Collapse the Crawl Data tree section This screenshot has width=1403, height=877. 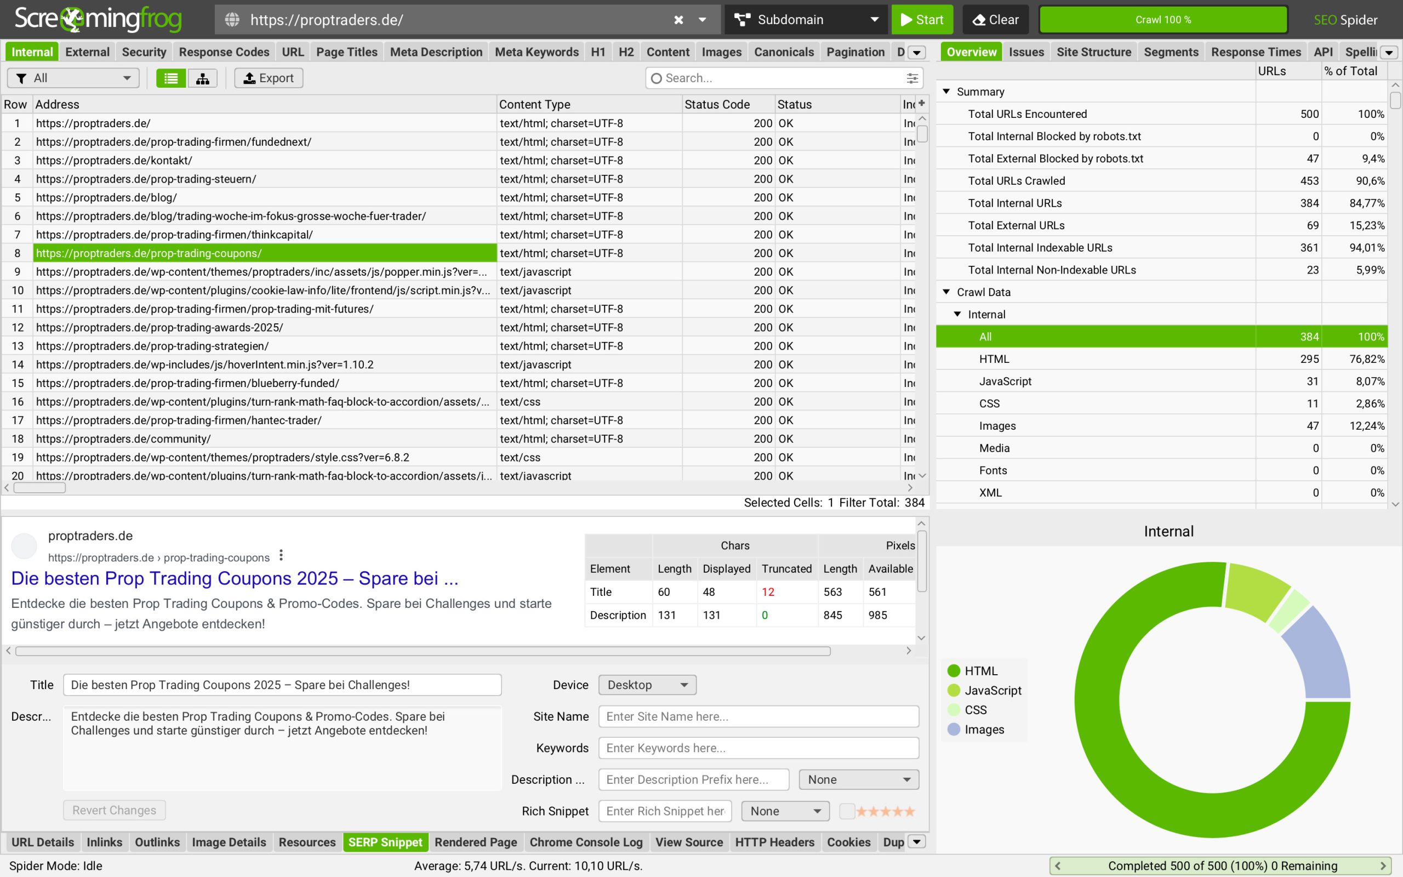coord(946,292)
